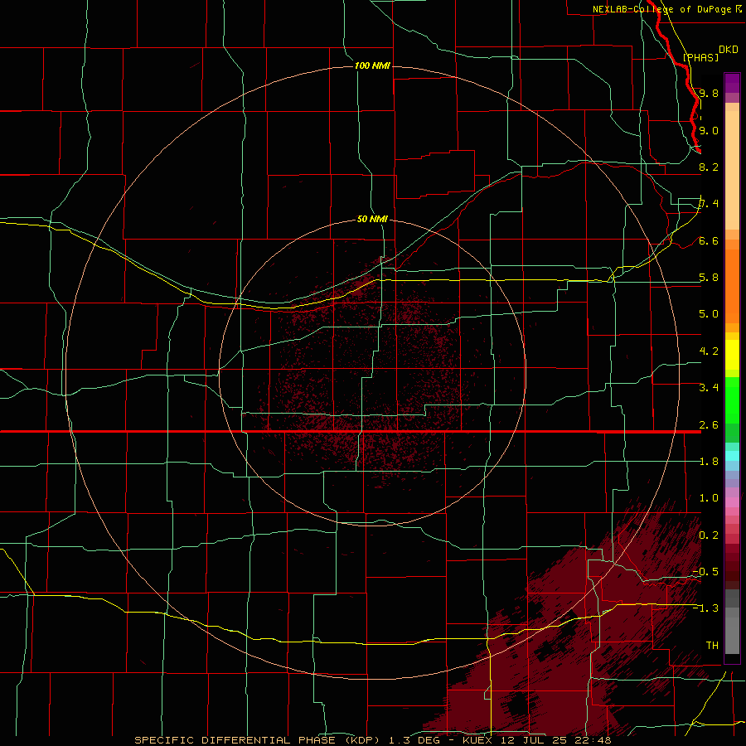746x746 pixels.
Task: Select the 6.6 value on the color scale
Action: (x=709, y=240)
